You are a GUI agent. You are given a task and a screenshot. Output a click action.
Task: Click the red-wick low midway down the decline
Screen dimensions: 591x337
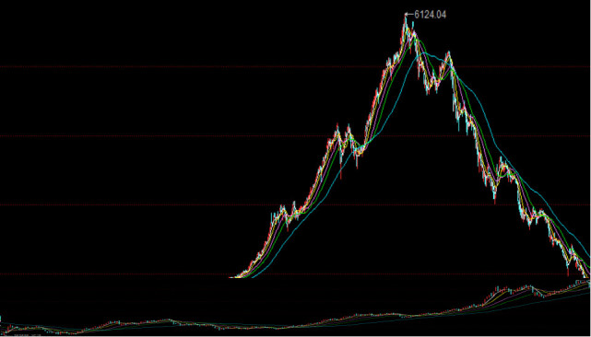coord(495,194)
